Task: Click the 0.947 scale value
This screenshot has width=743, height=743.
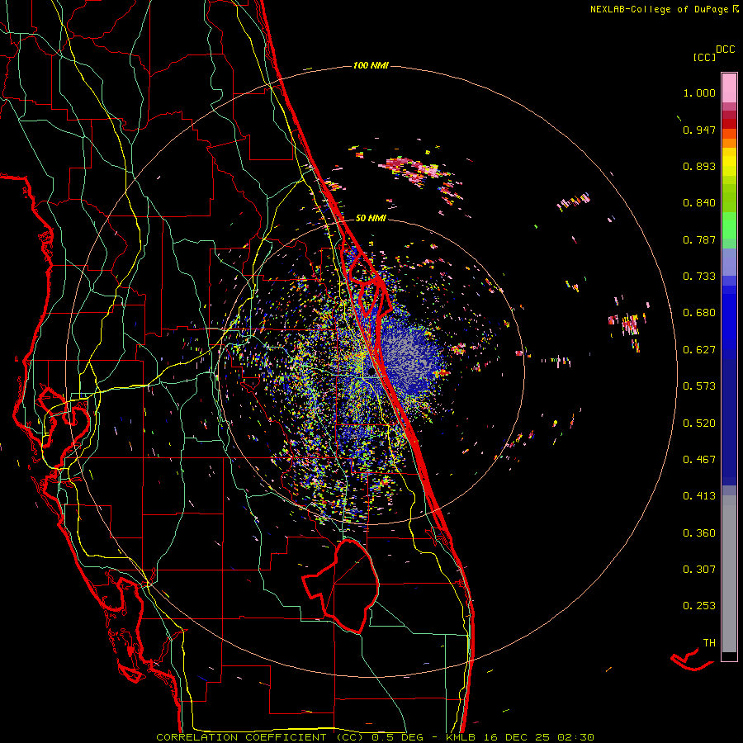Action: 699,130
